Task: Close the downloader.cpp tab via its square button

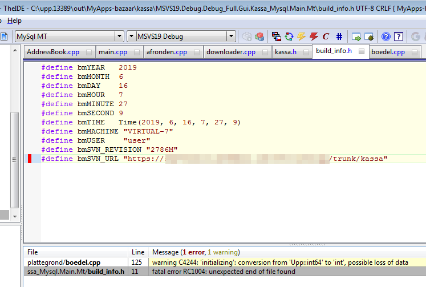Action: (x=265, y=52)
